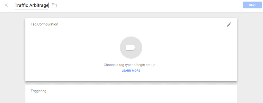This screenshot has height=103, width=263.
Task: Click the gap between Tag Configuration and Triggering cards
Action: pyautogui.click(x=131, y=83)
